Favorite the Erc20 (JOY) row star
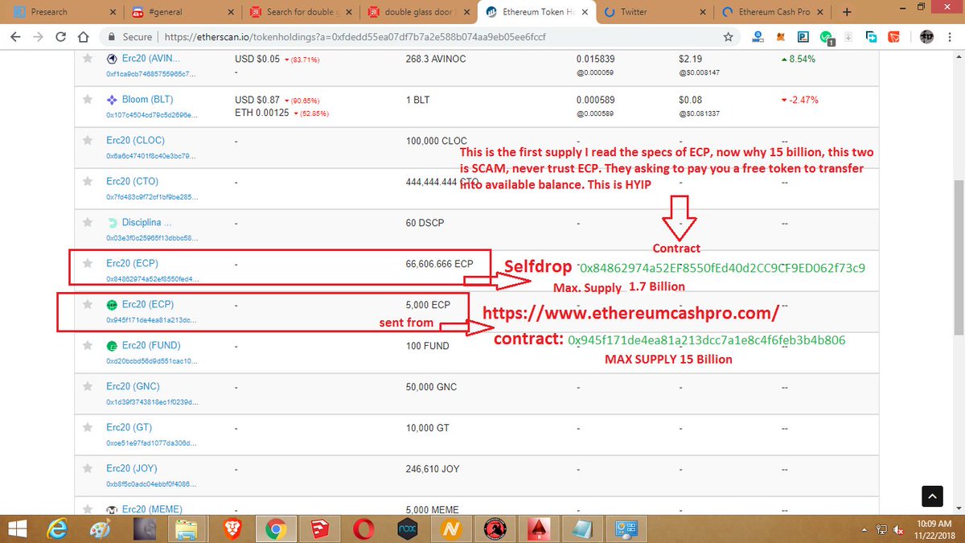This screenshot has width=965, height=543. point(88,468)
